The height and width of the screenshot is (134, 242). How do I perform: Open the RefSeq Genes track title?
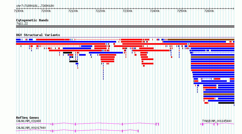[27, 118]
